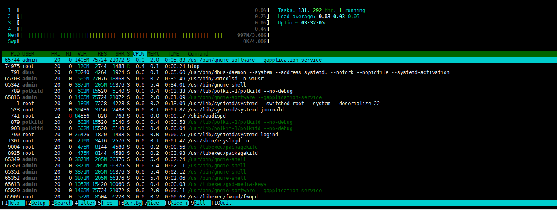Select packagekitd row with PID 8925
The height and width of the screenshot is (210, 557).
(x=278, y=153)
